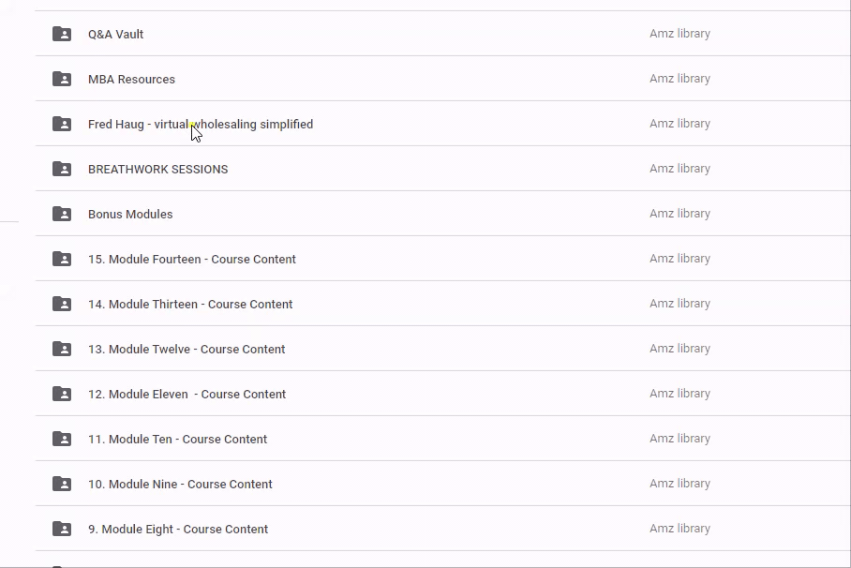The image size is (851, 568).
Task: Click the Q&A Vault folder name
Action: click(115, 34)
